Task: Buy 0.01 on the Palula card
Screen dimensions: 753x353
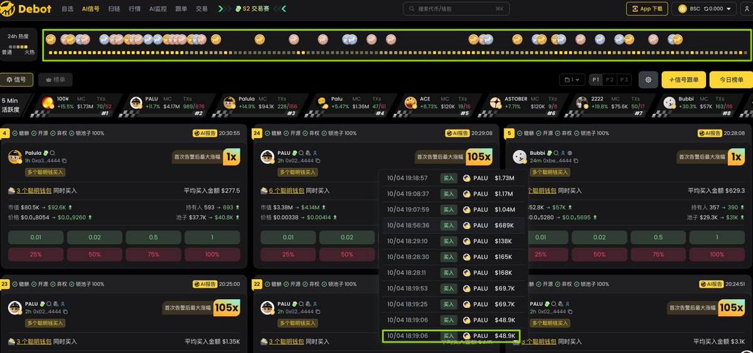Action: click(36, 238)
